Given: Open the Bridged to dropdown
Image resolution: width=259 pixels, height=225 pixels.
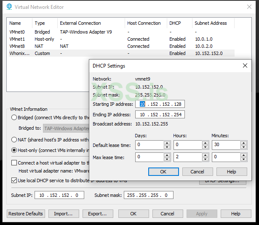Looking at the screenshot, I should point(66,128).
